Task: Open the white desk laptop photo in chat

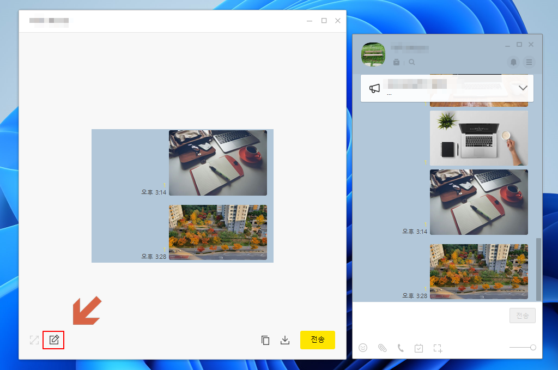Action: 478,138
